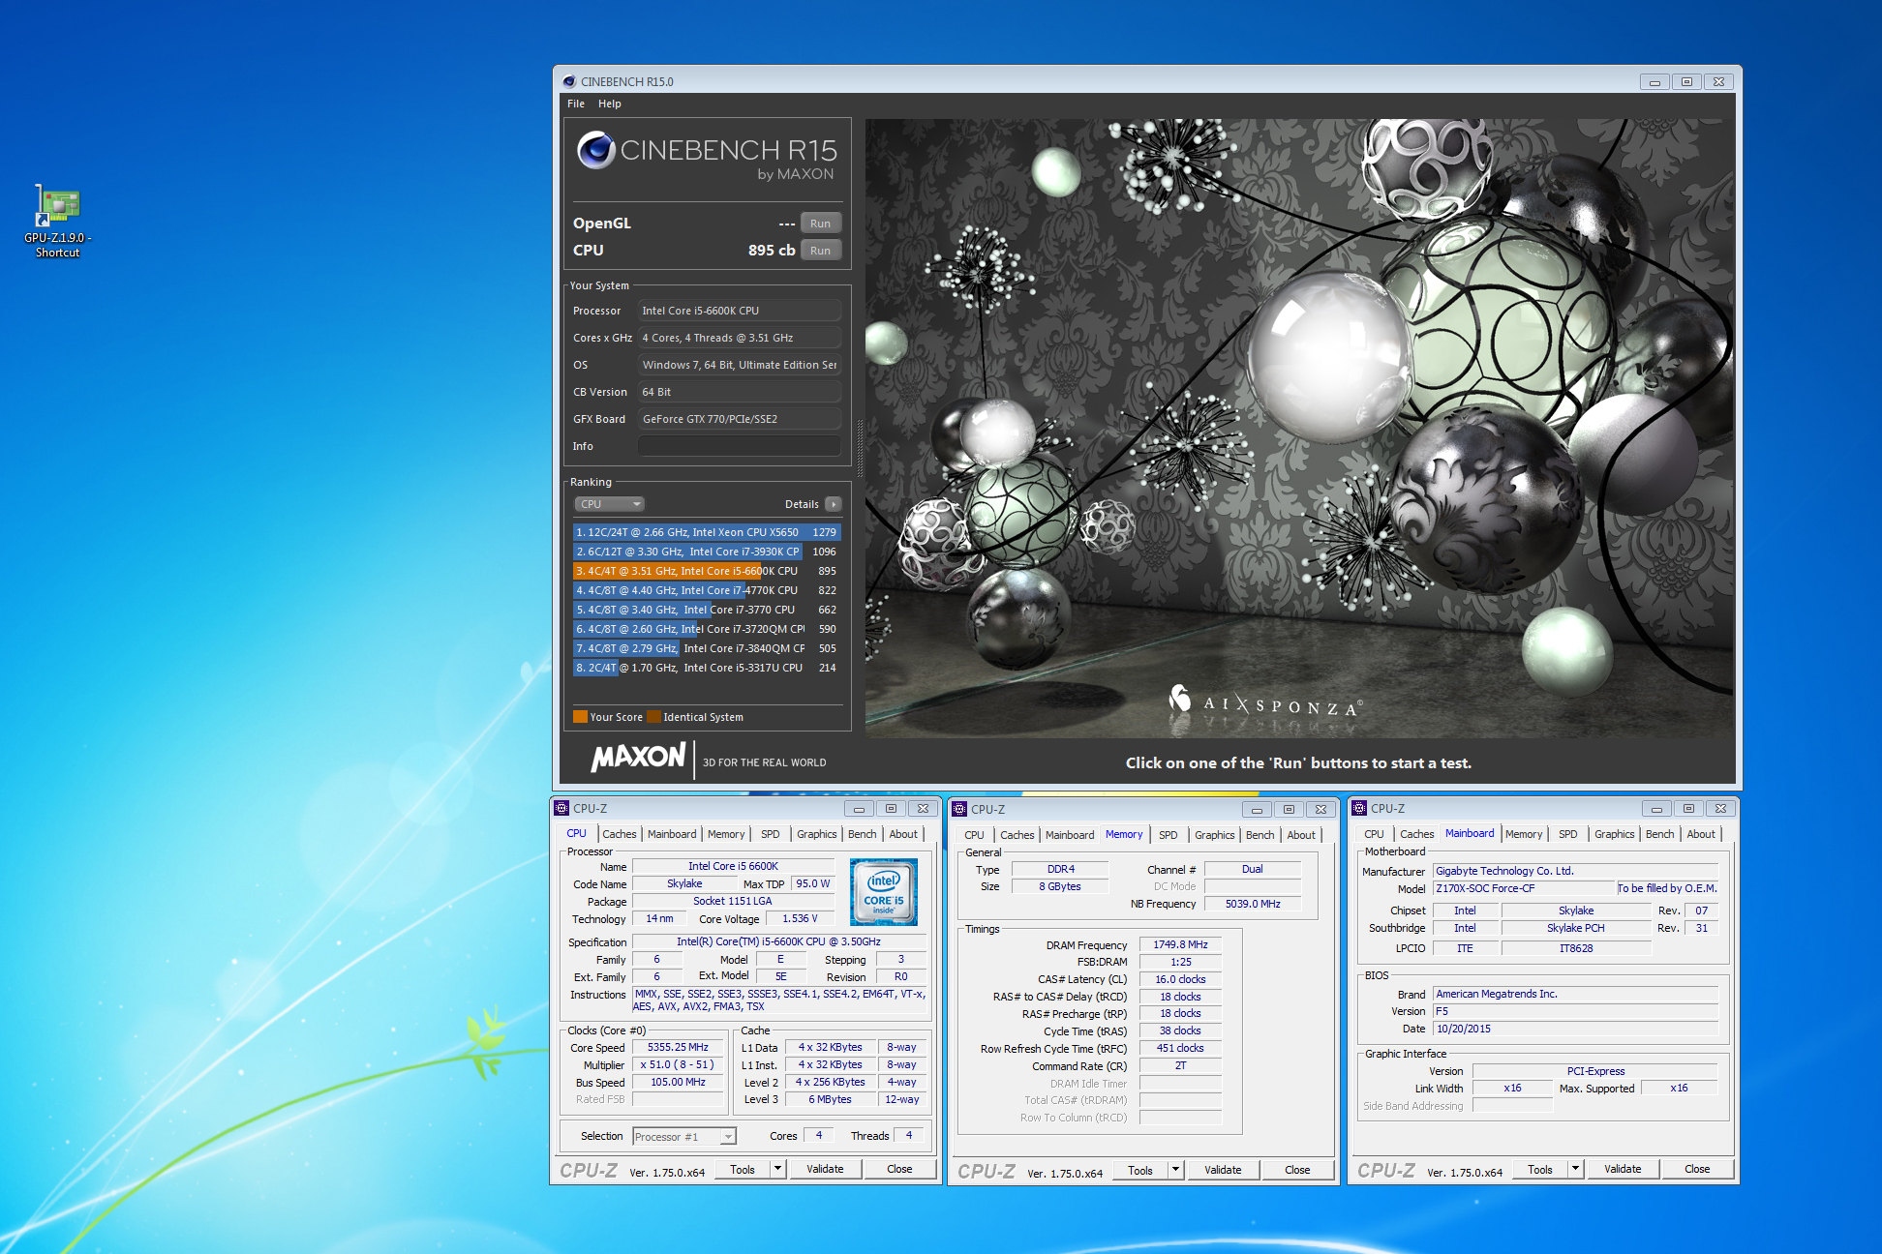
Task: Open About tab in CPU tab window of CPU-Z
Action: (903, 834)
